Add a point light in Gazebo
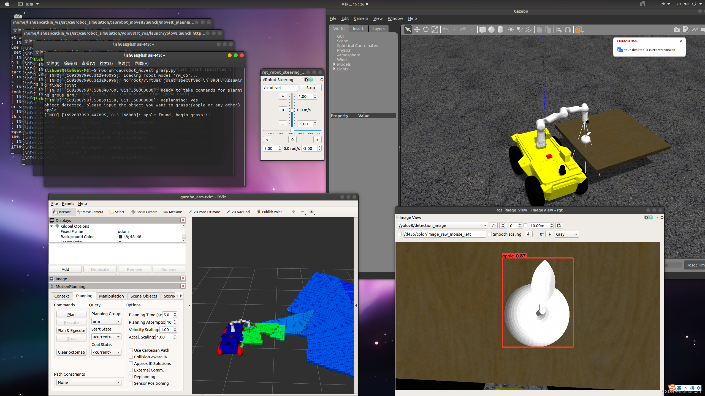Image resolution: width=705 pixels, height=396 pixels. click(x=511, y=30)
